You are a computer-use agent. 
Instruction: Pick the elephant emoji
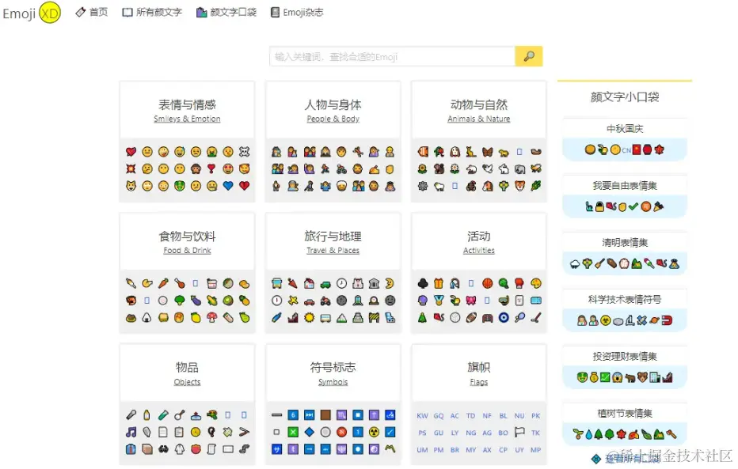pos(519,168)
